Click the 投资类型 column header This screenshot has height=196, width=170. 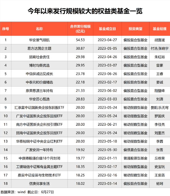click(135, 29)
